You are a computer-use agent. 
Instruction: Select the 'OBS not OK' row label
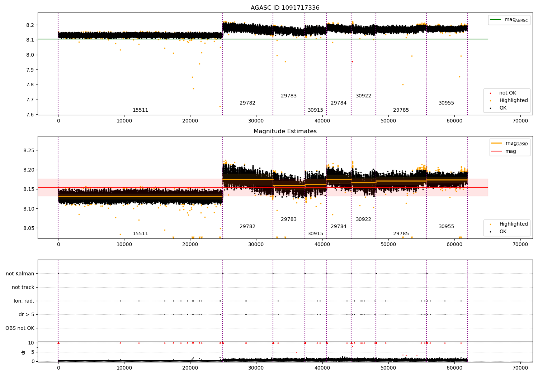[20, 328]
